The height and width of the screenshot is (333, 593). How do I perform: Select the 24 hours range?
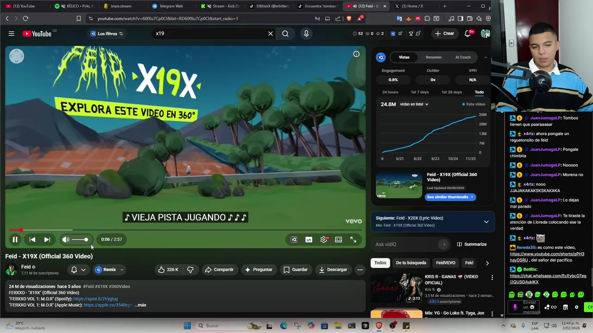pos(390,92)
